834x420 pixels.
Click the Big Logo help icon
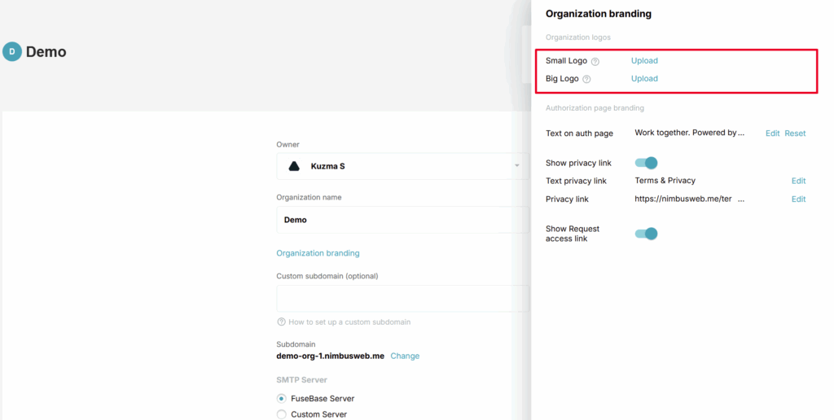tap(586, 79)
